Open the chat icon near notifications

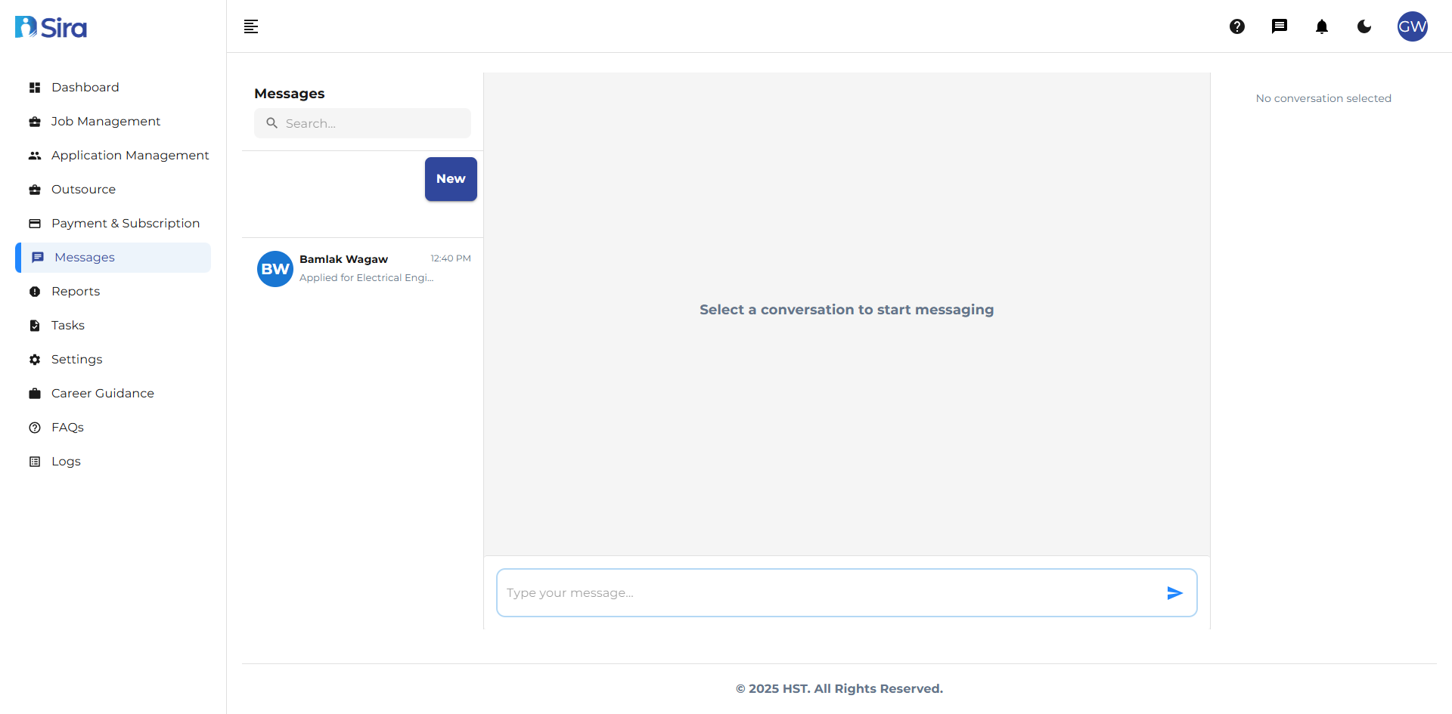coord(1280,26)
